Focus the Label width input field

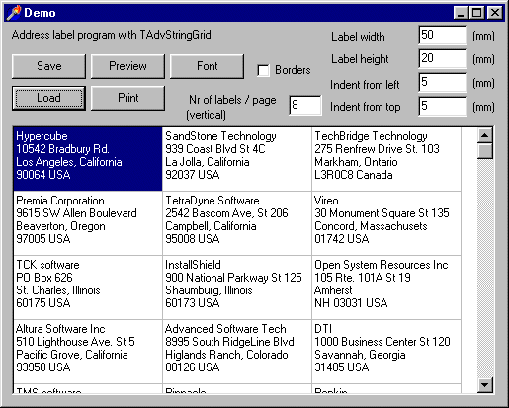tap(443, 35)
